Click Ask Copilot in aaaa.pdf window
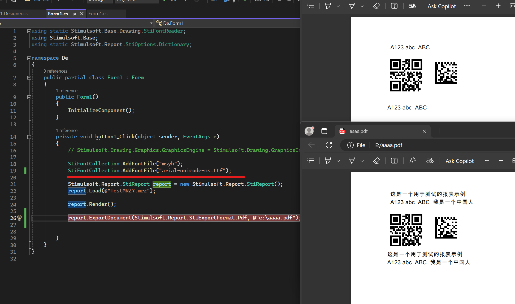This screenshot has height=304, width=515. point(460,161)
